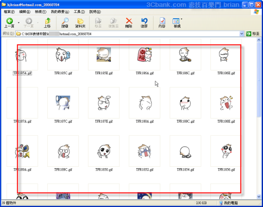
Task: Open the Back button history dropdown arrow
Action: click(19, 23)
